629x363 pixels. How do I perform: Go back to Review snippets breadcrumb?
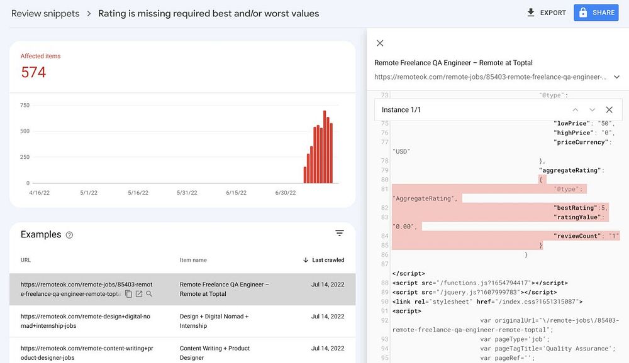point(45,14)
